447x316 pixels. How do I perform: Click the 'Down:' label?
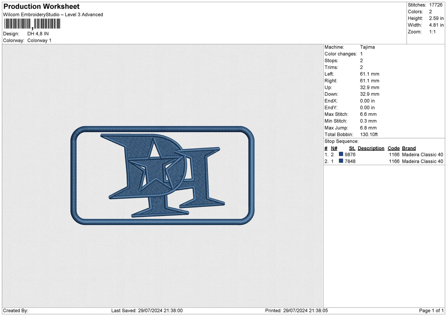click(331, 94)
